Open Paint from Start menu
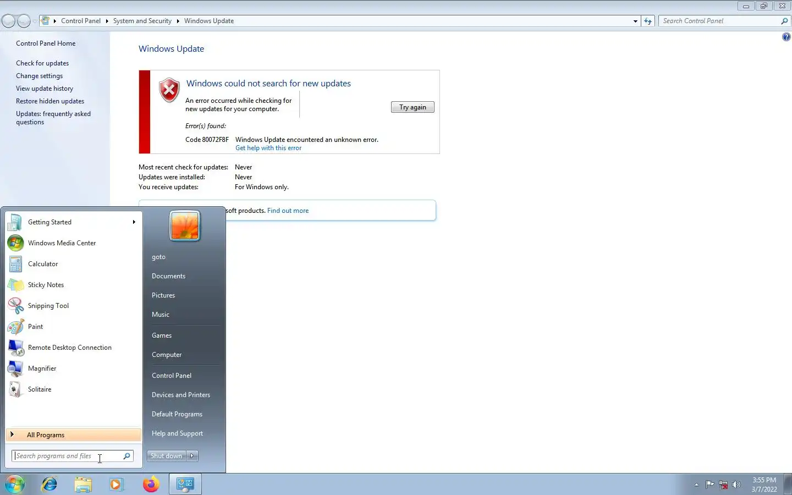This screenshot has height=495, width=792. [x=73, y=327]
